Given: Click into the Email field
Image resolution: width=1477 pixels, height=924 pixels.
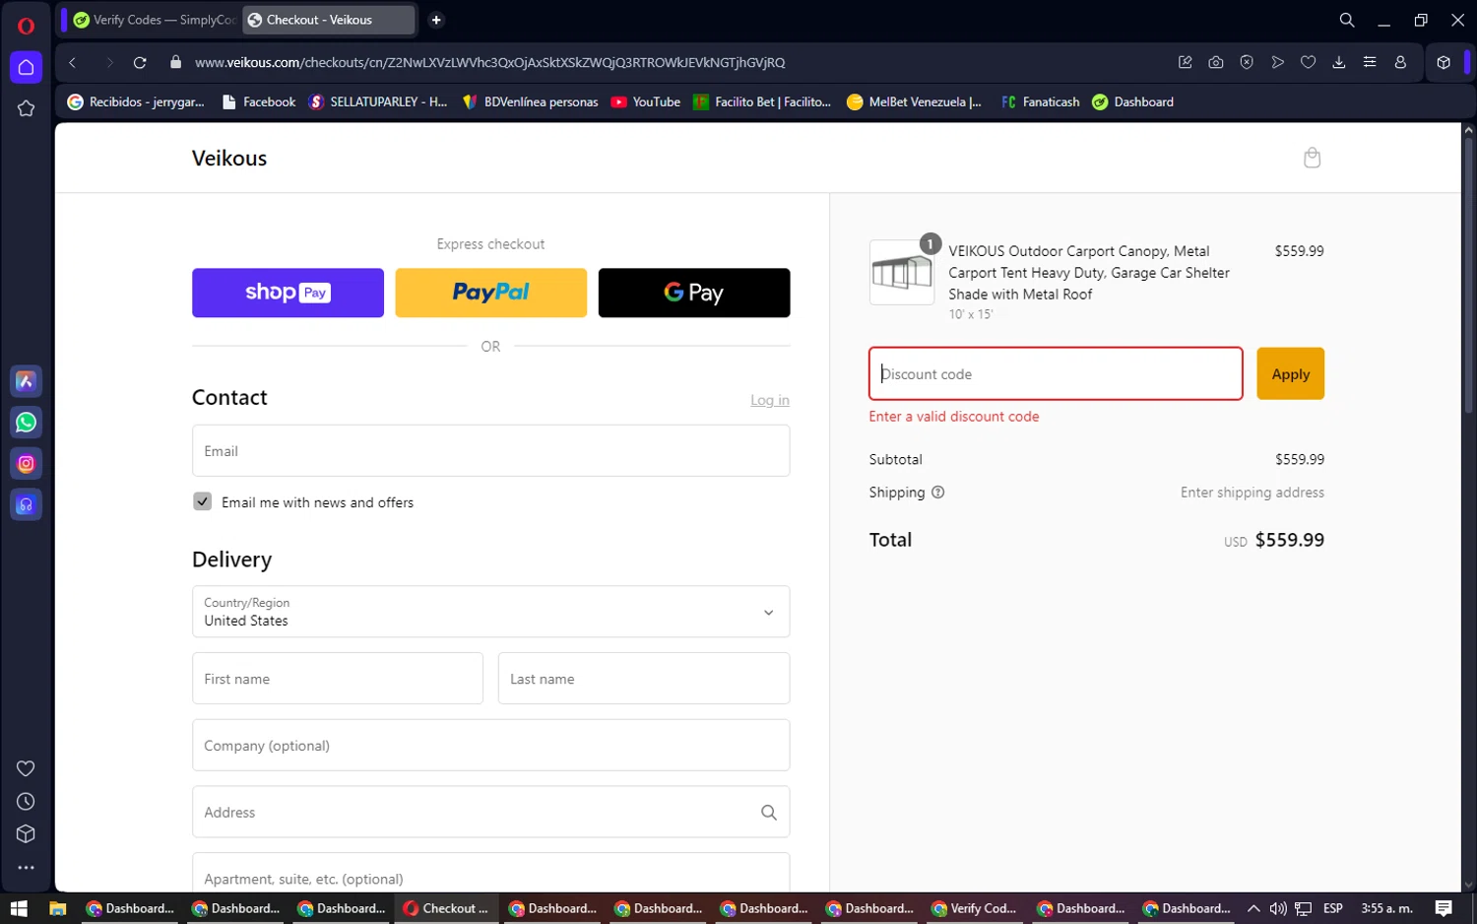Looking at the screenshot, I should (490, 450).
